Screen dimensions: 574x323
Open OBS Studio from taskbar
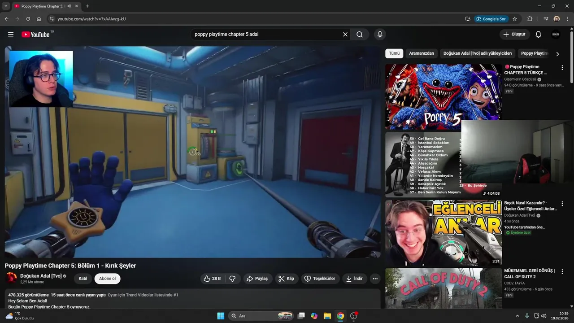coord(354,316)
